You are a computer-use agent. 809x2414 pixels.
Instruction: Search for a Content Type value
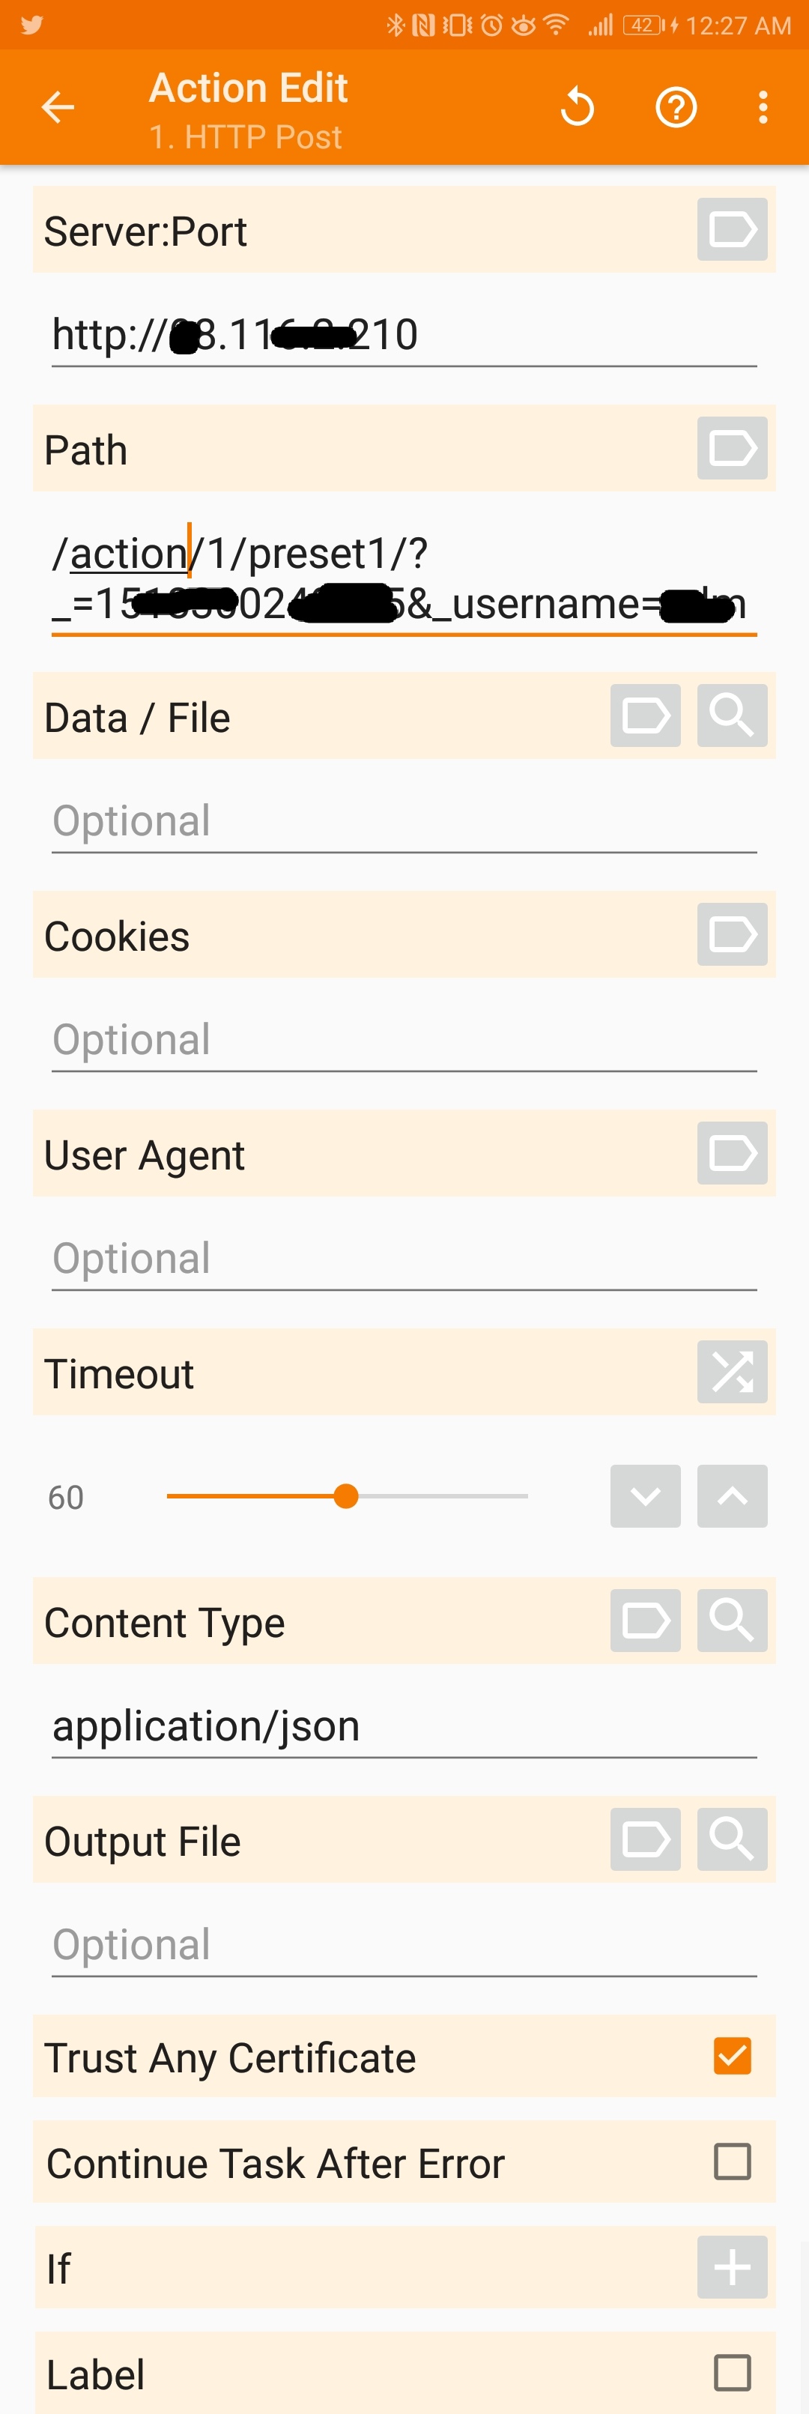[731, 1622]
